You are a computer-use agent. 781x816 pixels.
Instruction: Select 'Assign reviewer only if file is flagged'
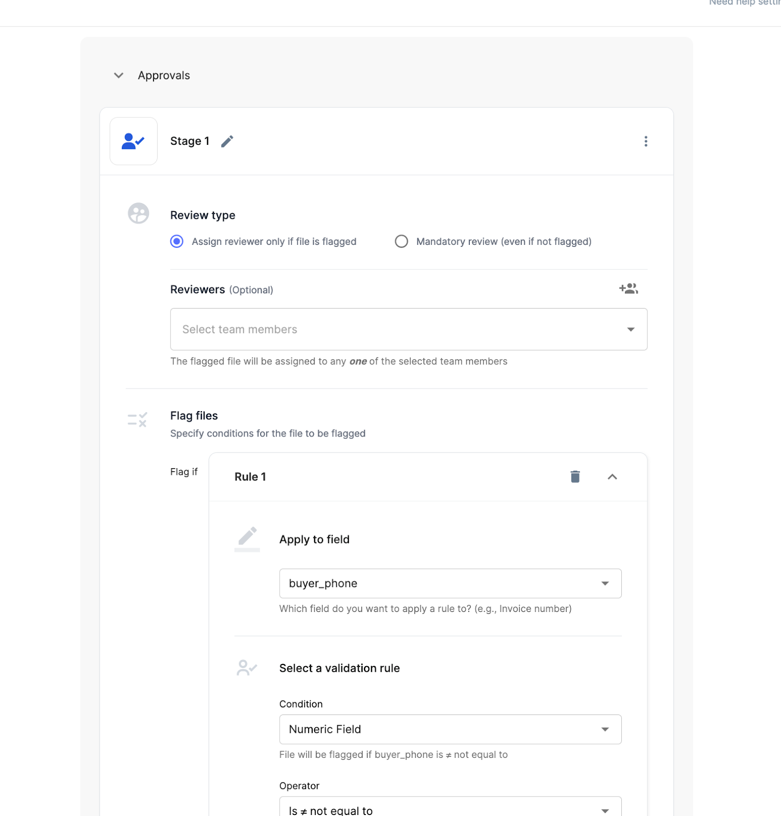tap(177, 241)
